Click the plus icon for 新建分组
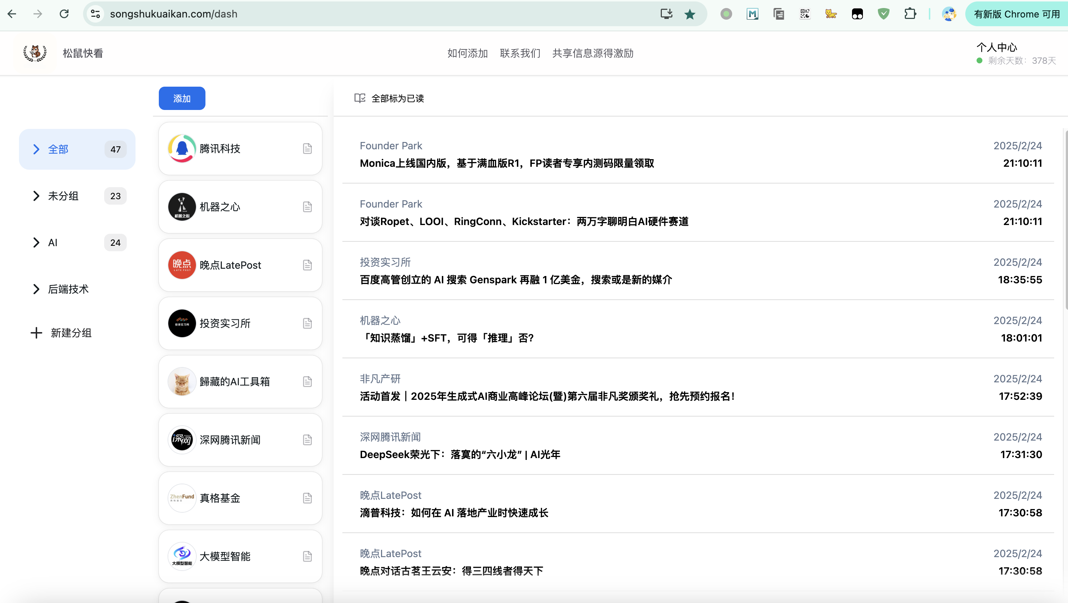Viewport: 1068px width, 603px height. (x=36, y=333)
